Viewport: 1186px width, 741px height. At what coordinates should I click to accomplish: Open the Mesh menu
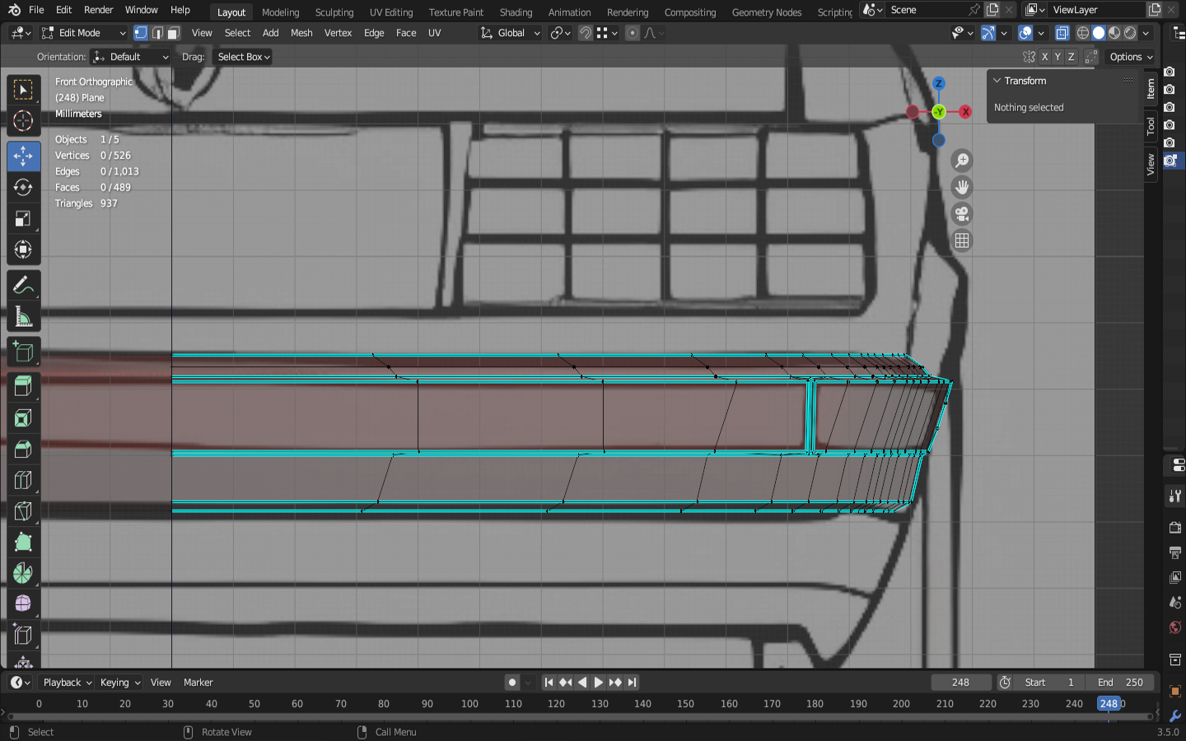pyautogui.click(x=301, y=33)
